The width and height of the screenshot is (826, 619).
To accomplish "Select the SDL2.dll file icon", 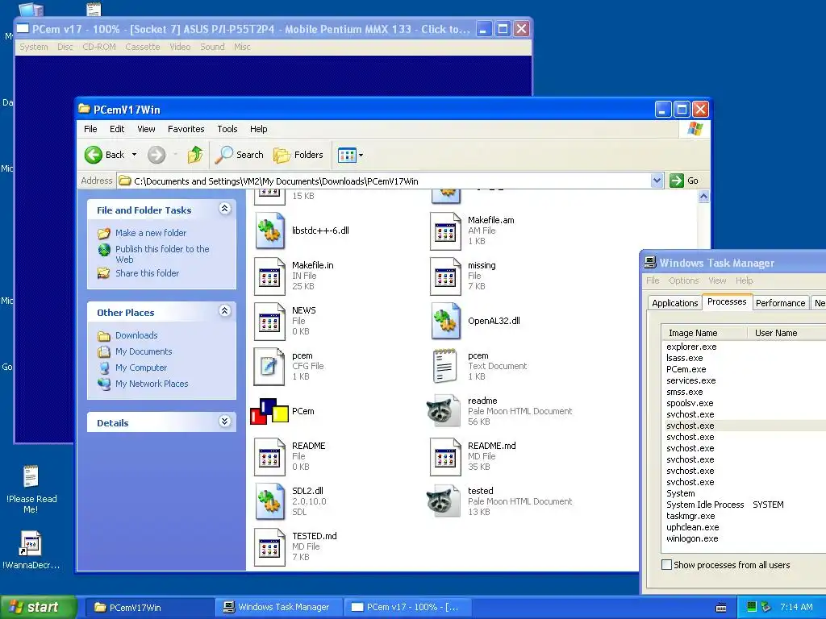I will click(x=269, y=501).
